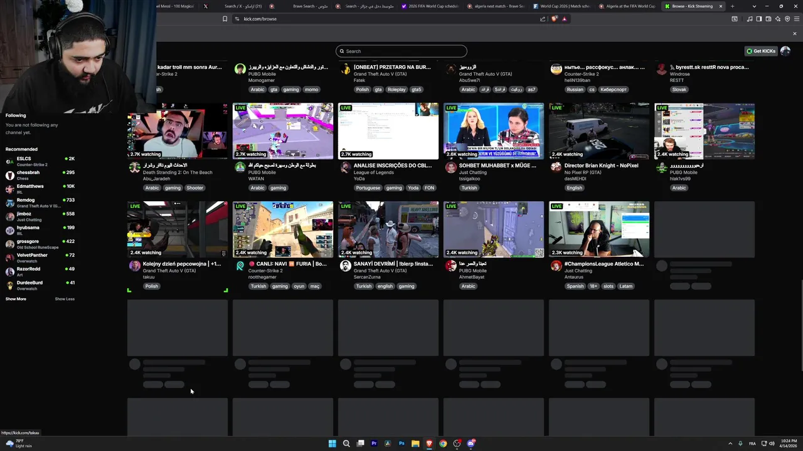
Task: Click the Roleplay tag under Fatek stream
Action: tap(396, 90)
